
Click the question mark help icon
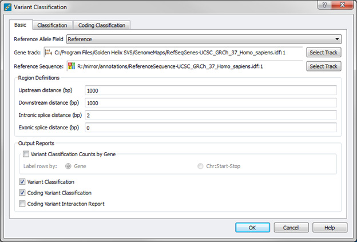coord(324,7)
